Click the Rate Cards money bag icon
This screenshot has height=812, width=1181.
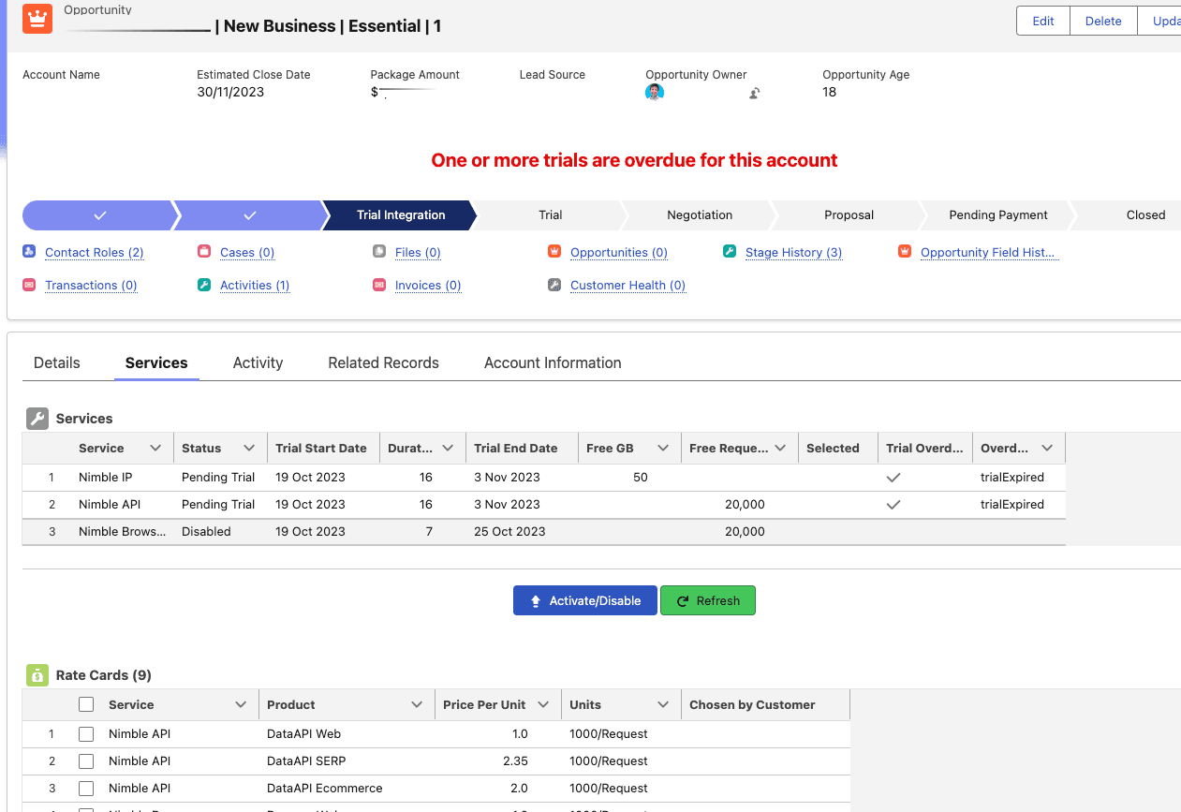pos(37,674)
